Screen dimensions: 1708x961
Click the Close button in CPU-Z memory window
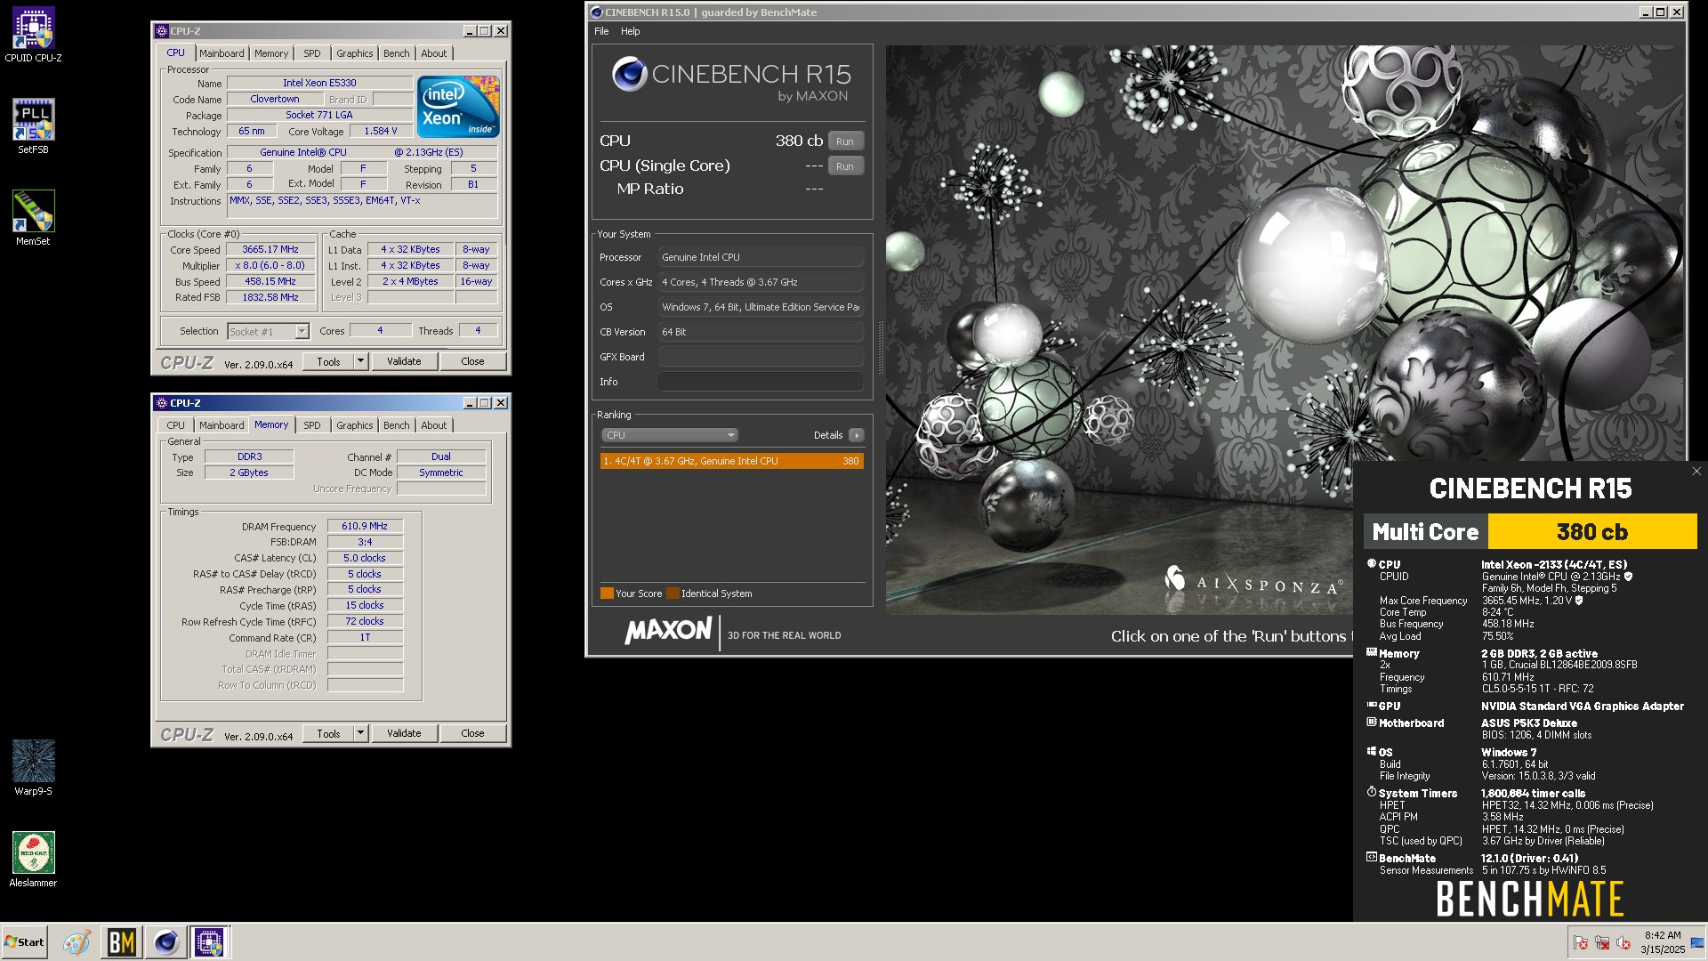(x=473, y=733)
